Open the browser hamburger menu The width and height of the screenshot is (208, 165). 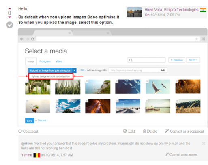tap(204, 39)
